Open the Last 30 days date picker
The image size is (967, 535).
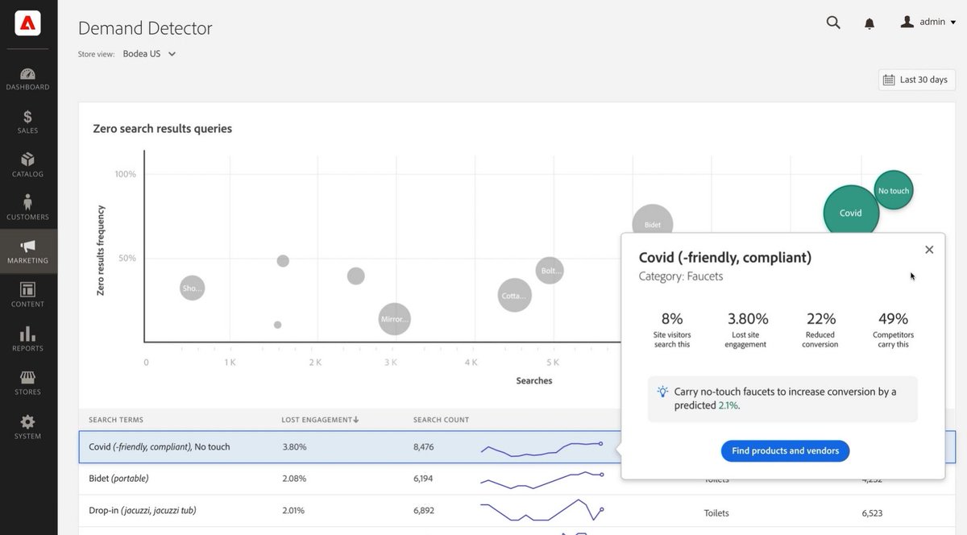pyautogui.click(x=917, y=80)
